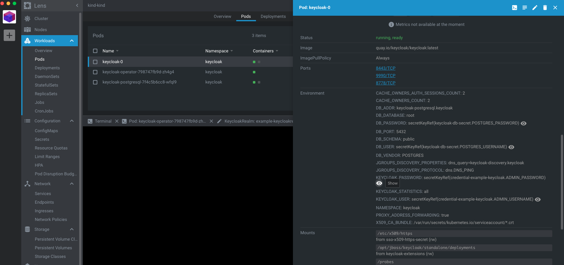Viewport: 564px width, 265px height.
Task: Reveal DB_PASSWORD secret with eye icon
Action: 524,123
